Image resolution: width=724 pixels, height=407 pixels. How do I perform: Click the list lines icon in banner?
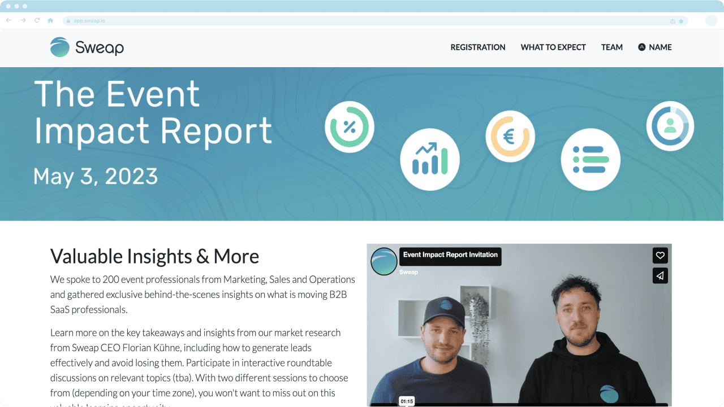pos(591,159)
